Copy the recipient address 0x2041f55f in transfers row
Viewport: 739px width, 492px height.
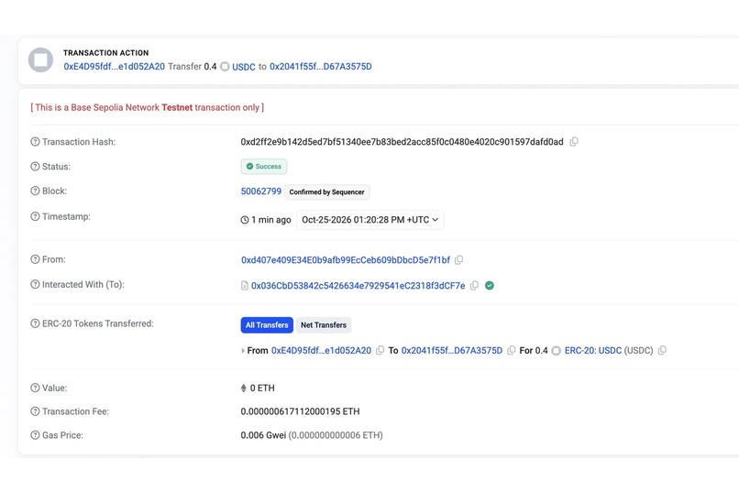tap(511, 350)
